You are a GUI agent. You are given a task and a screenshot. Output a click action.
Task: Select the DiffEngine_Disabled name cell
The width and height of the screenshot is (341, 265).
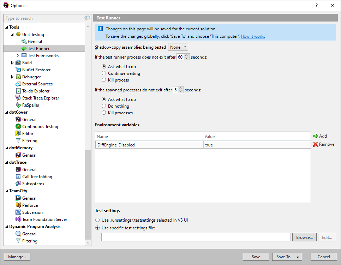click(149, 145)
